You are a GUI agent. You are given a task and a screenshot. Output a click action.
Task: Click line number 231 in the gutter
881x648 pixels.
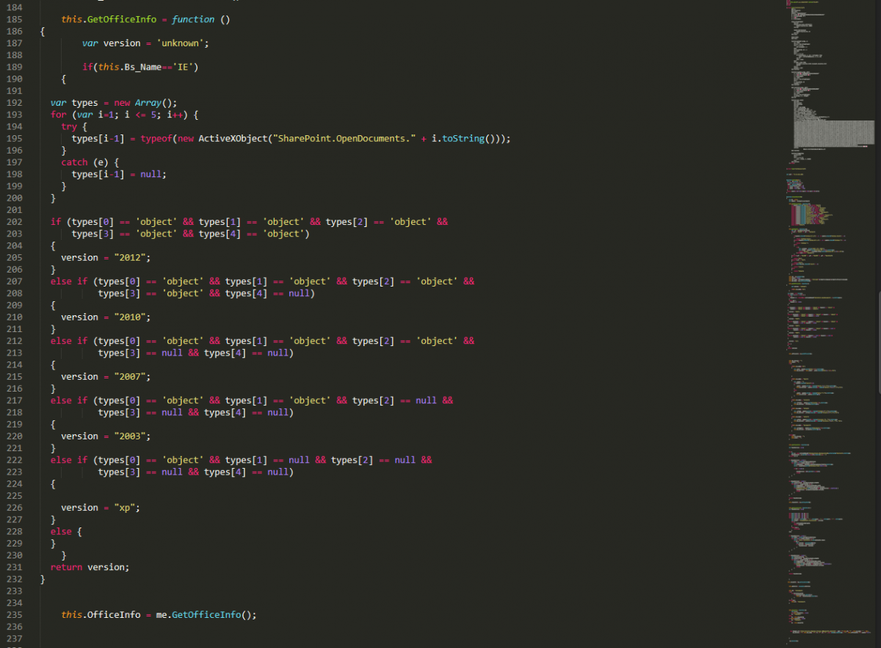pyautogui.click(x=13, y=567)
